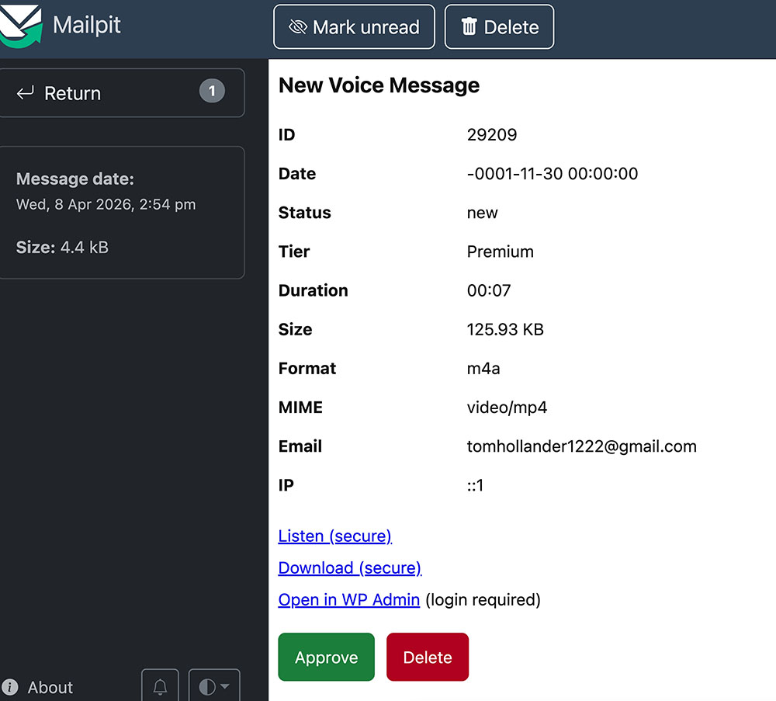Screen dimensions: 776x701
Task: Enable notifications with the bell icon
Action: point(160,687)
